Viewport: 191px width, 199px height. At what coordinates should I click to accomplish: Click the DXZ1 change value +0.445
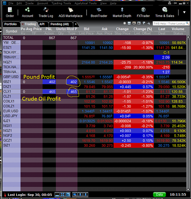point(125,87)
